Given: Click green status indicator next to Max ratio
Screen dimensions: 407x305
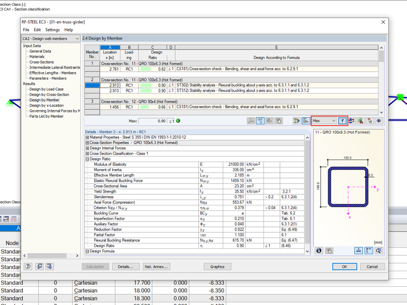Looking at the screenshot, I should point(178,120).
